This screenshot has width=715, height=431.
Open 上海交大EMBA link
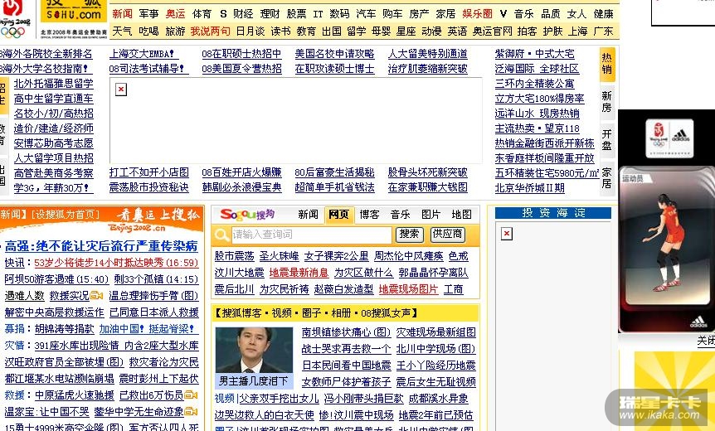coord(143,54)
